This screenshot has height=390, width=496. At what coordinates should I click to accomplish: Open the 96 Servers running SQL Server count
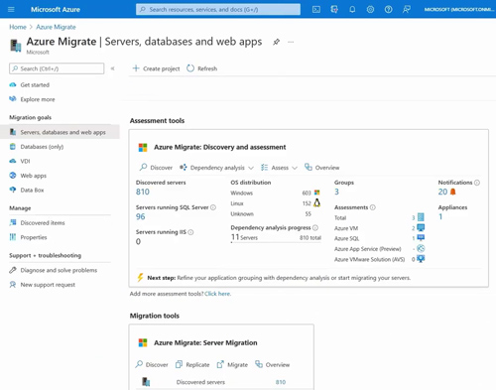point(141,216)
